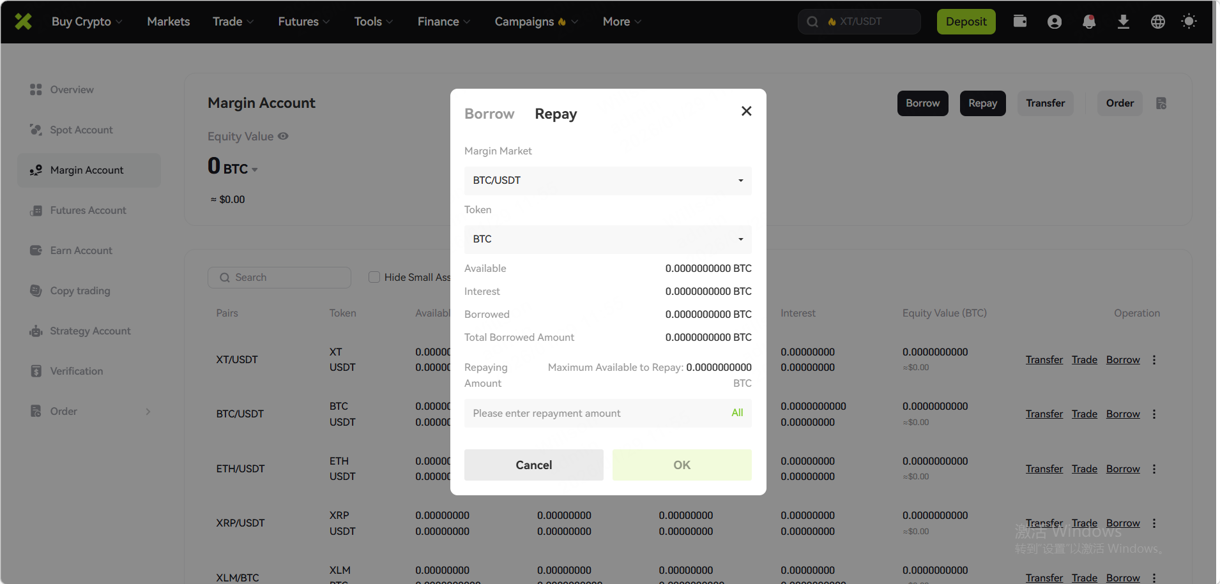Click the download app icon
The height and width of the screenshot is (584, 1220).
(1124, 22)
